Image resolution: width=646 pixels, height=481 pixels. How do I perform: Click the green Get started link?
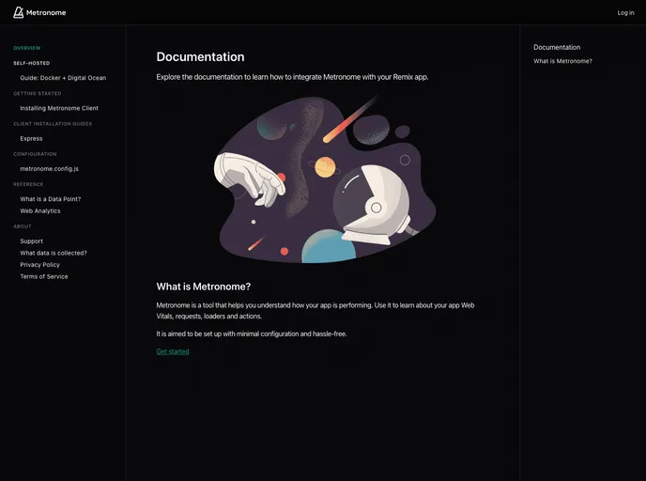click(x=173, y=351)
